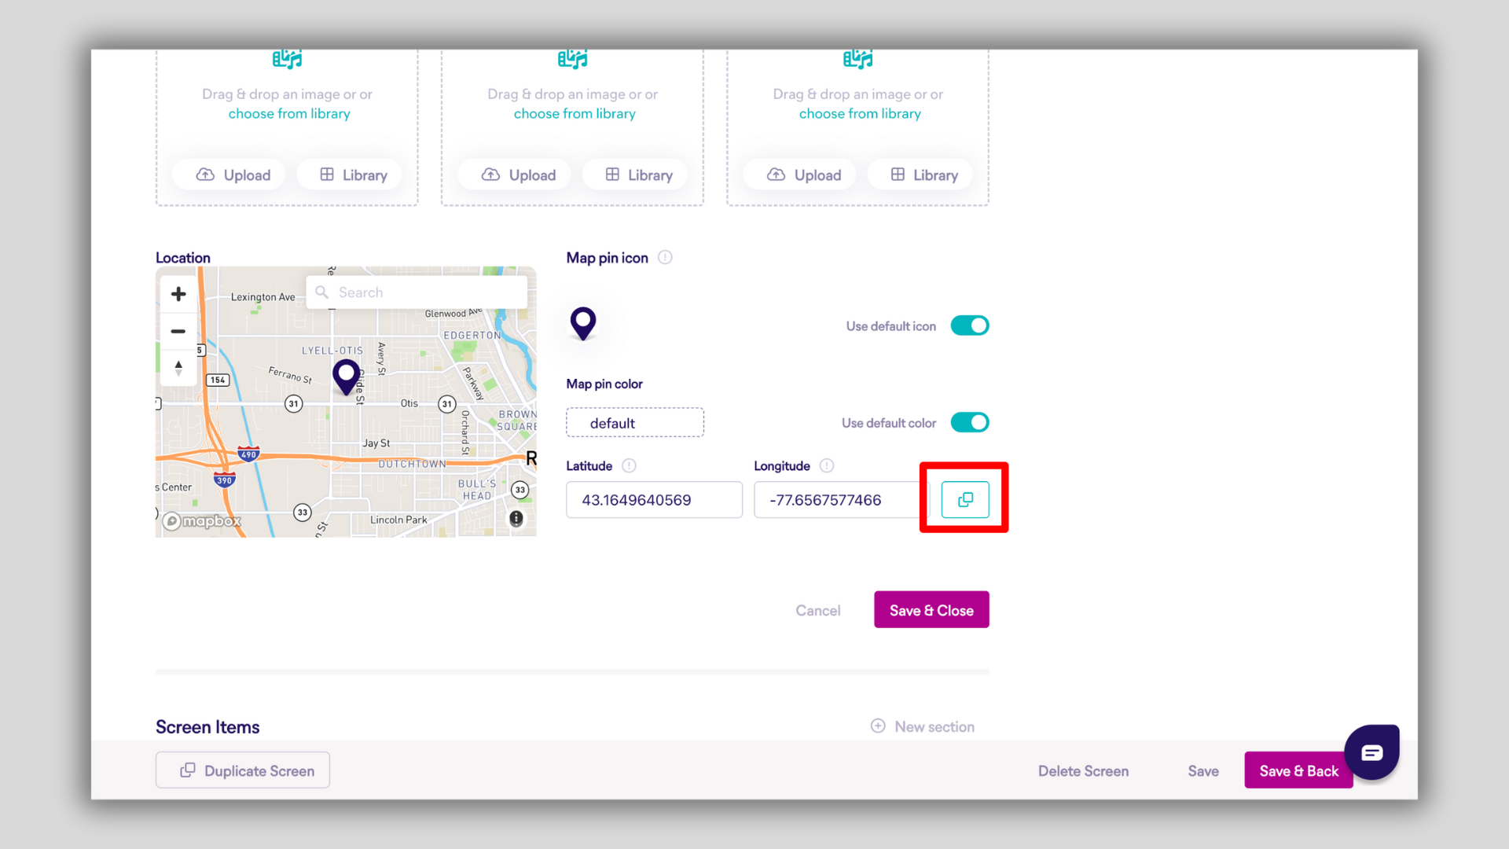
Task: Add a New section to Screen Items
Action: [x=923, y=726]
